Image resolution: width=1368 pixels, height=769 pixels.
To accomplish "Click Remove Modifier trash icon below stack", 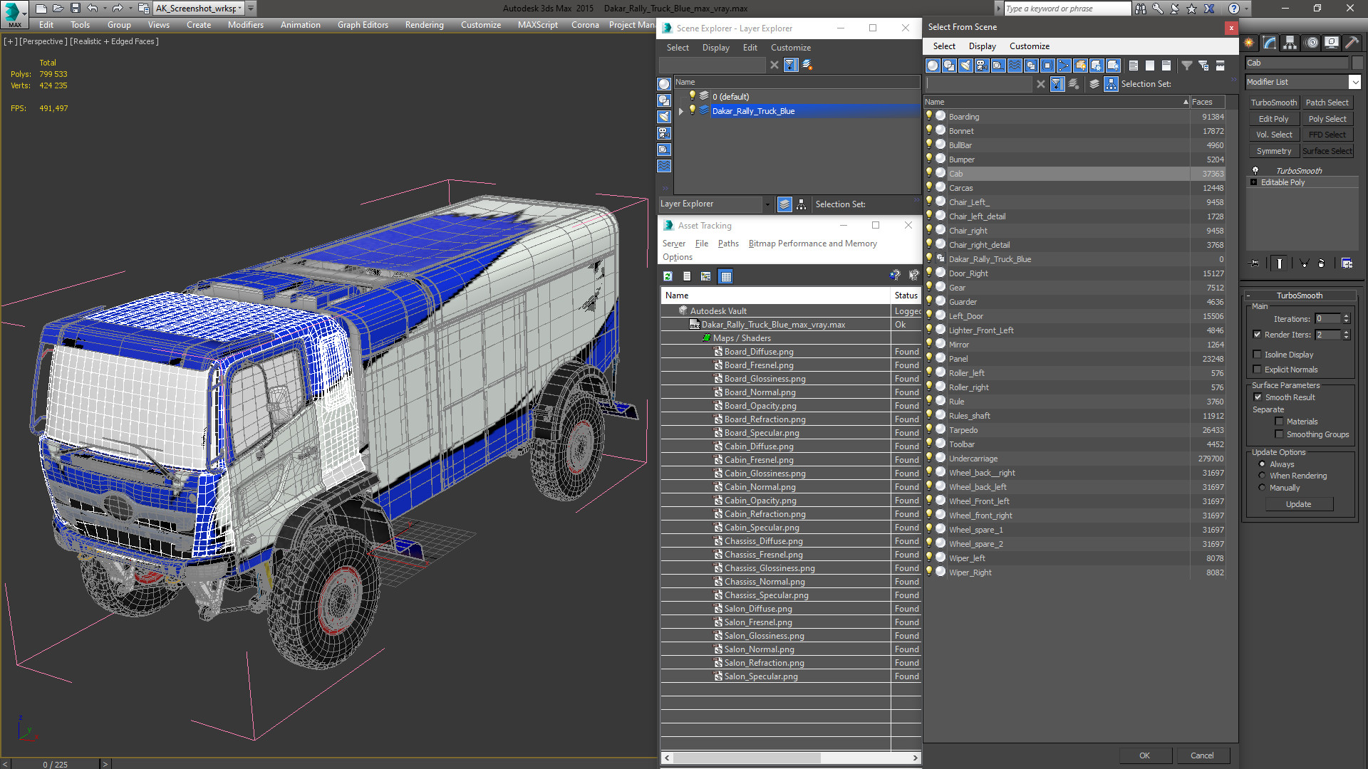I will (1322, 263).
